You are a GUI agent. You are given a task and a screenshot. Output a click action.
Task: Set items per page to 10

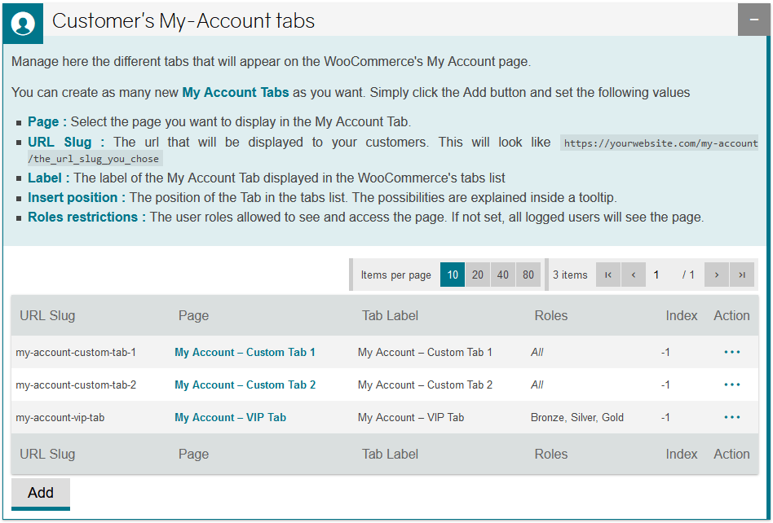(x=453, y=275)
